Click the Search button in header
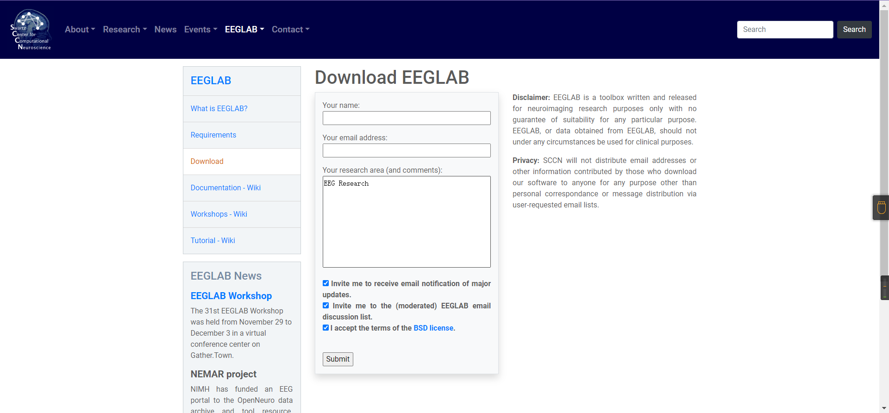 854,30
